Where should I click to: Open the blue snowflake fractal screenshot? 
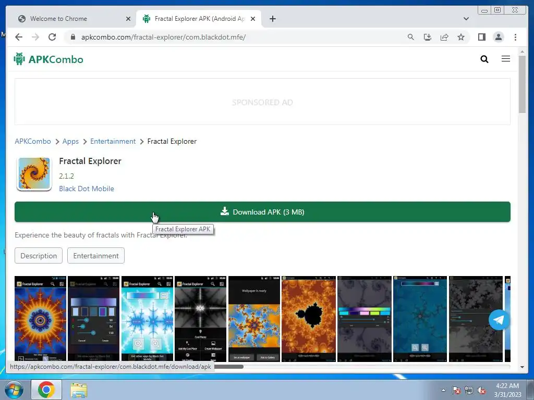(x=147, y=319)
